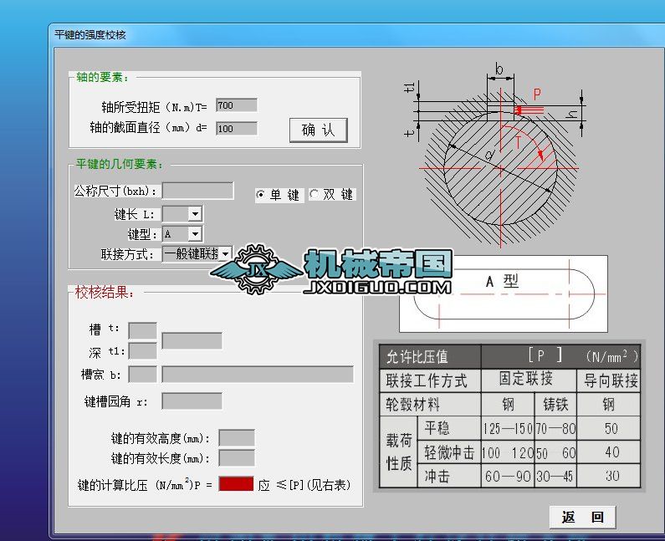Open the 键长 L dropdown
Viewport: 665px width, 541px height.
195,214
